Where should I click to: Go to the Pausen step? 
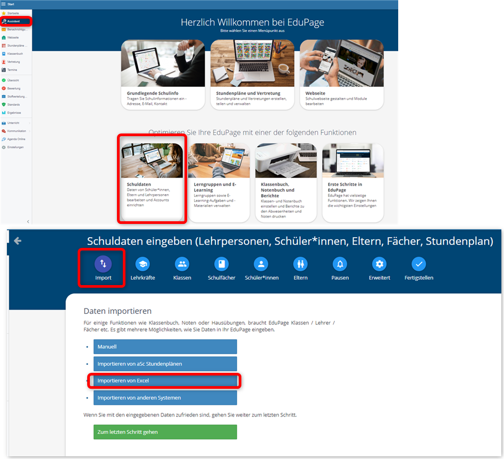click(x=340, y=269)
